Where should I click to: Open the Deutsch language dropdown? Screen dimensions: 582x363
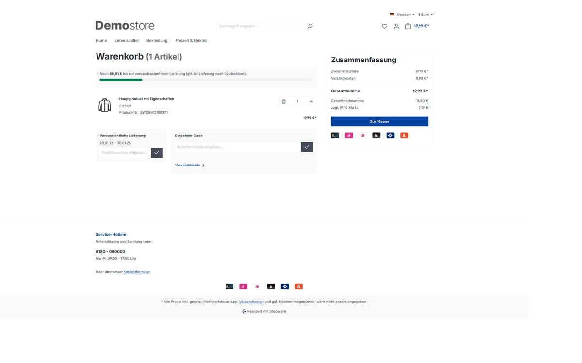click(x=402, y=15)
